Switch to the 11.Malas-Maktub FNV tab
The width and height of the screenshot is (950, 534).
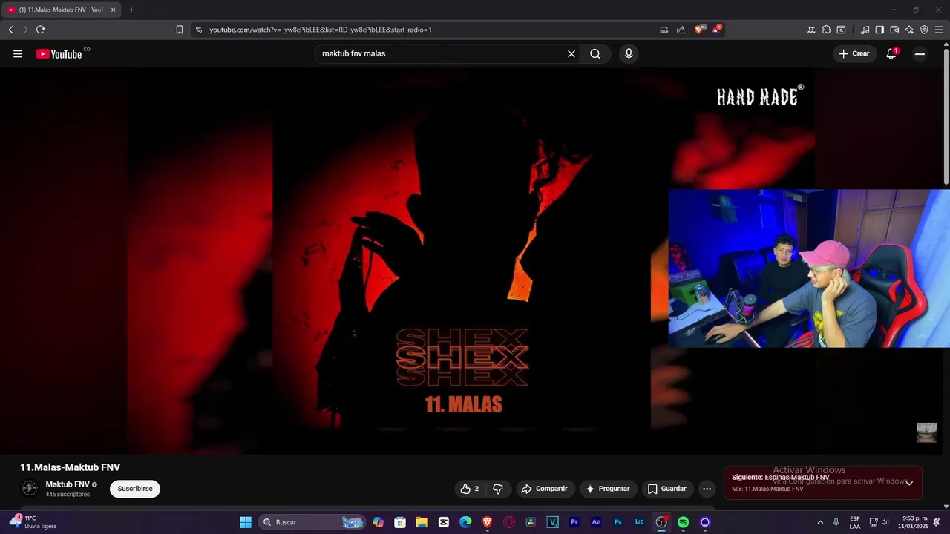point(59,10)
